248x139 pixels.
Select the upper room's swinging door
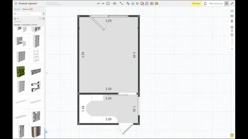coord(97,23)
